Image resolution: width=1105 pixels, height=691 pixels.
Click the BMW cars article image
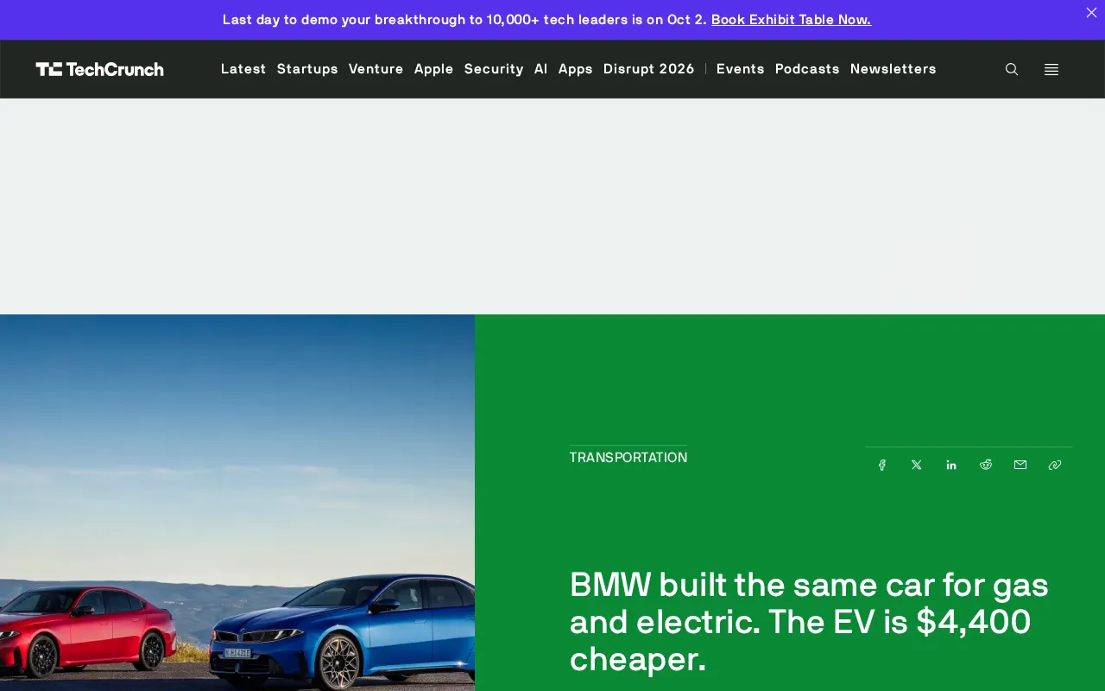(x=237, y=503)
